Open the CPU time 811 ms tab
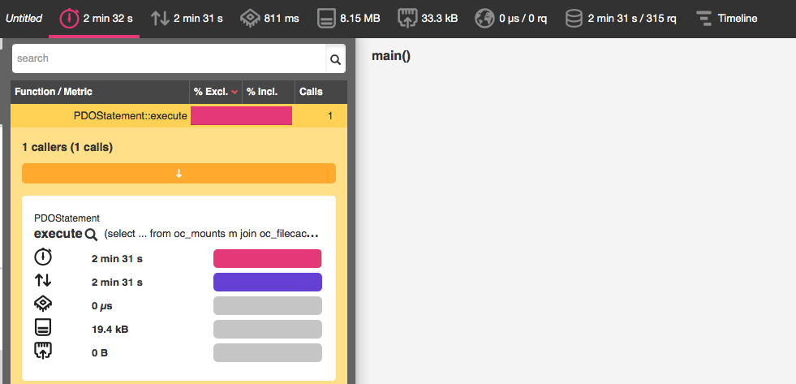Viewport: 796px width, 384px height. pos(269,19)
